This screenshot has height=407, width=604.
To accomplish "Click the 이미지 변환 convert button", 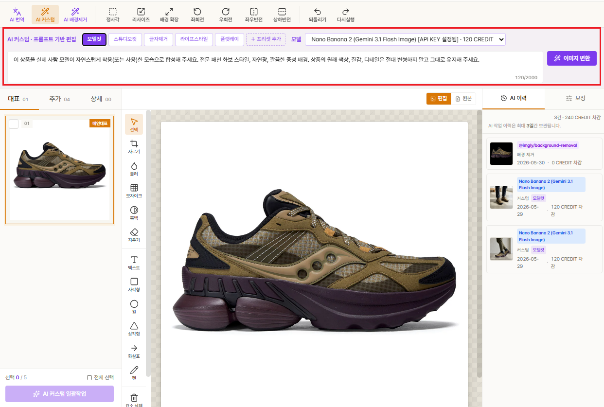I will pyautogui.click(x=572, y=58).
